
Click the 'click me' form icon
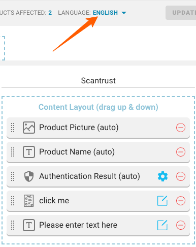(x=29, y=201)
